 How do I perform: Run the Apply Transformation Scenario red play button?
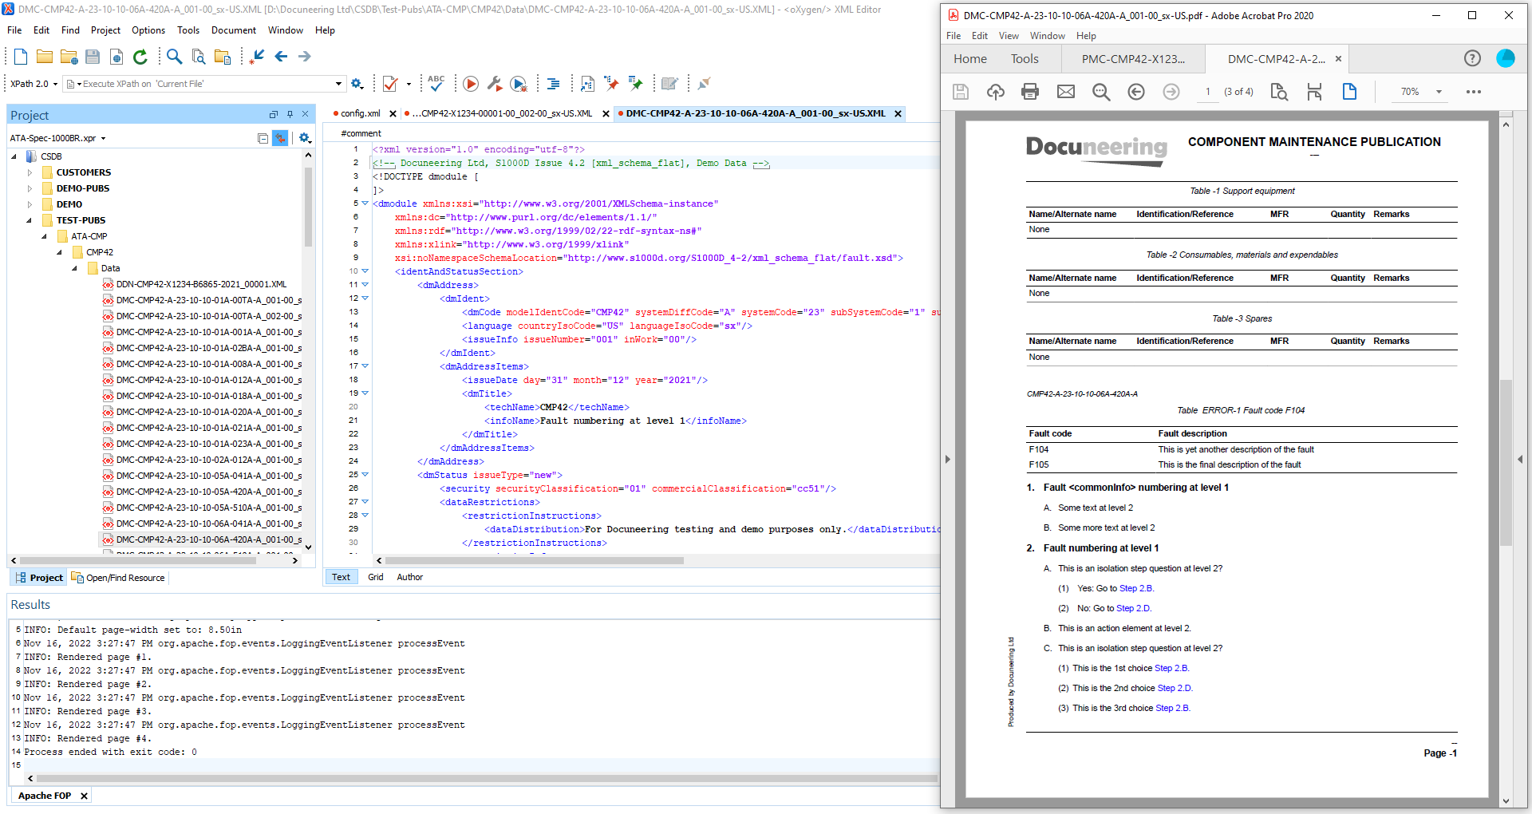[471, 84]
